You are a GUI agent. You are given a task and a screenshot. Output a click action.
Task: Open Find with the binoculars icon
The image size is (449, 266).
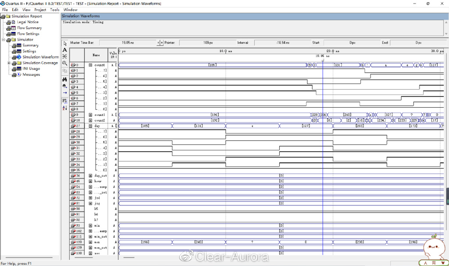click(x=65, y=80)
